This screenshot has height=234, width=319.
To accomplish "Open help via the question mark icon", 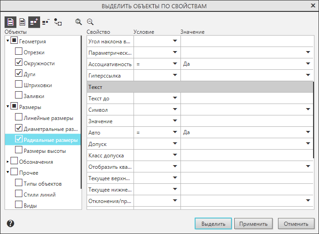I will 10,224.
